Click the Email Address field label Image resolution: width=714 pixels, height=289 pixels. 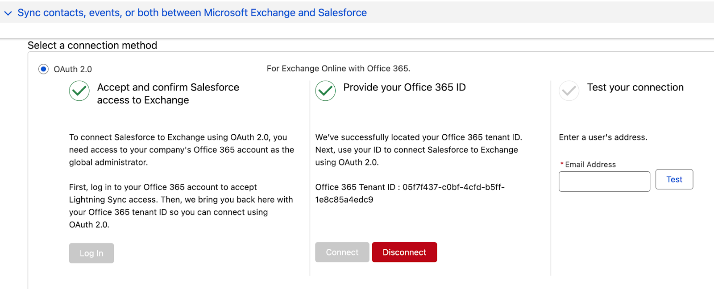tap(590, 165)
